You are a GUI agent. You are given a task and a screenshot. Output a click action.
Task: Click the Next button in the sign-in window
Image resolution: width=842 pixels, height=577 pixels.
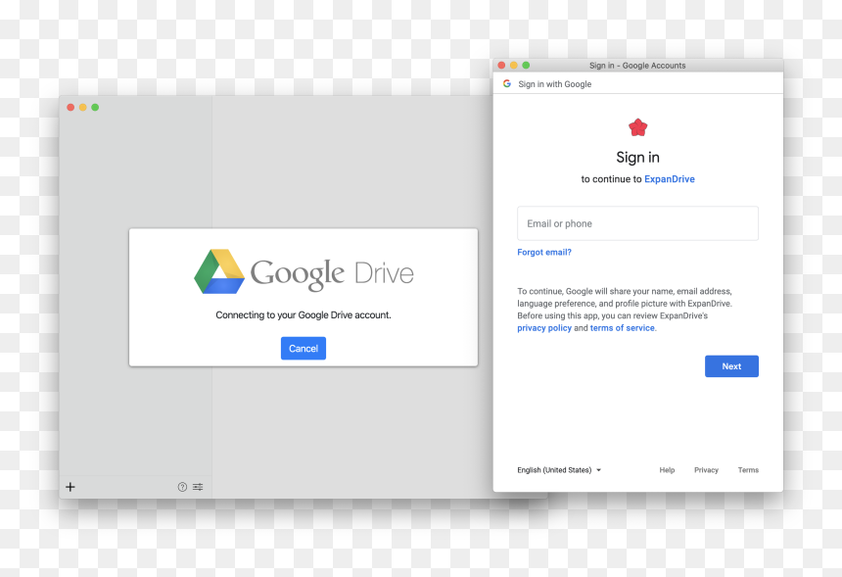(731, 365)
